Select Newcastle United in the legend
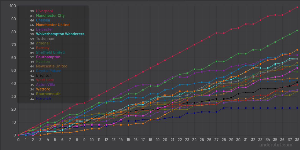Viewport: 300px width, 150px height. pos(52,66)
